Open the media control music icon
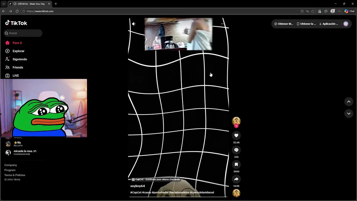Viewport: 357px width, 201px height. (319, 11)
